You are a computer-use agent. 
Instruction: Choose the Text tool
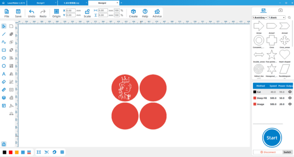[x=4, y=74]
